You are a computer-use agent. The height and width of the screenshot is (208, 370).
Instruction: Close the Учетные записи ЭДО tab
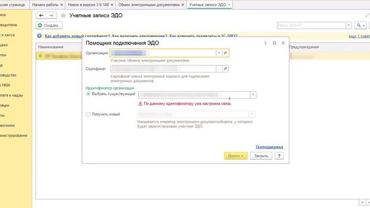tap(229, 5)
